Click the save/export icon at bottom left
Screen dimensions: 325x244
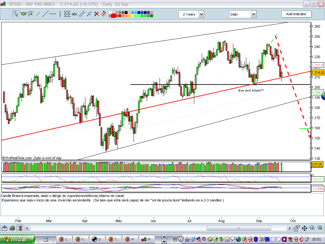coord(4,228)
